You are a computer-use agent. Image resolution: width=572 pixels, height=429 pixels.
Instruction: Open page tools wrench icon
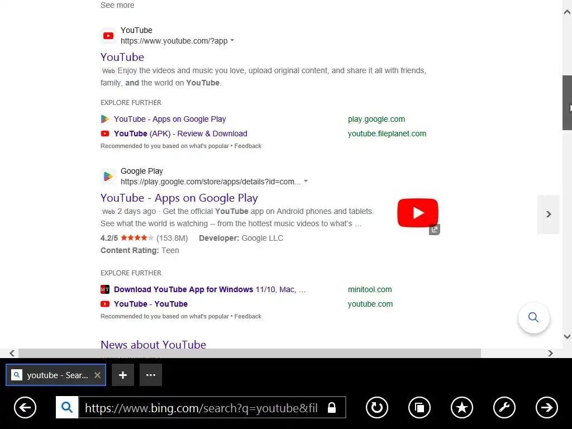[504, 407]
